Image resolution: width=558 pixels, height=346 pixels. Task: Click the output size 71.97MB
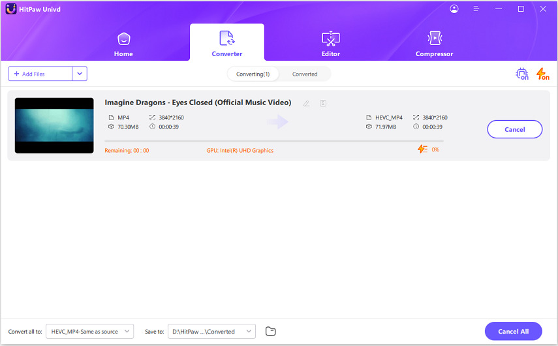click(x=386, y=127)
